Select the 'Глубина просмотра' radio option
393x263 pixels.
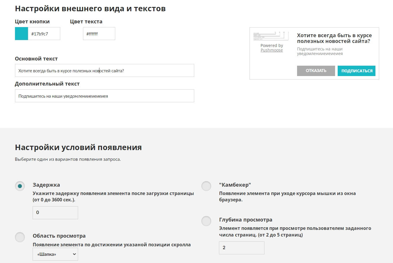tap(206, 221)
